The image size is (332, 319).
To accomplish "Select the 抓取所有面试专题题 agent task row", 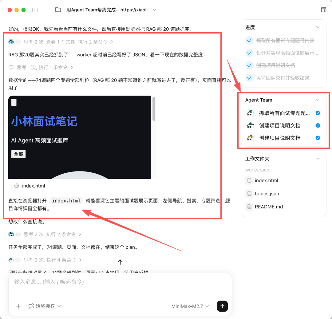I will pyautogui.click(x=283, y=113).
